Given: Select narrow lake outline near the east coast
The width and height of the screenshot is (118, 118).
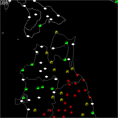Looking at the screenshot, I should (71, 64).
